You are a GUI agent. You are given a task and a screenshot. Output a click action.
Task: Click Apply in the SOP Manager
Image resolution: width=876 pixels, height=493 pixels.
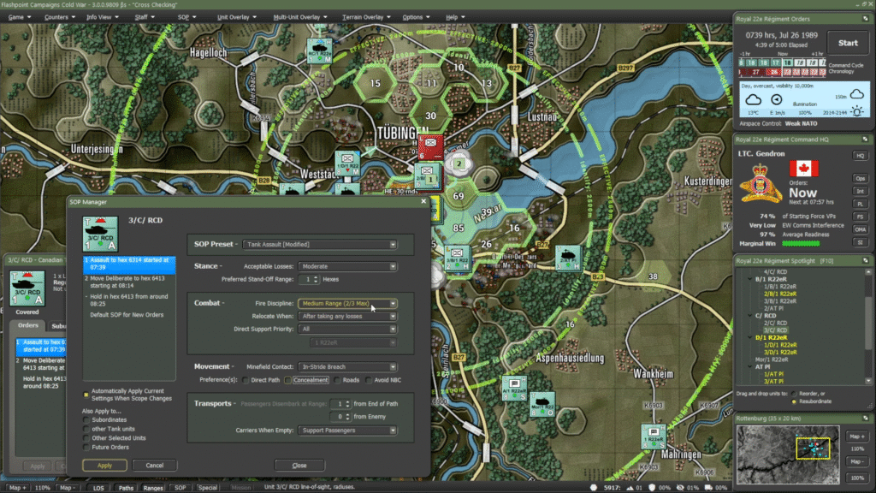104,465
